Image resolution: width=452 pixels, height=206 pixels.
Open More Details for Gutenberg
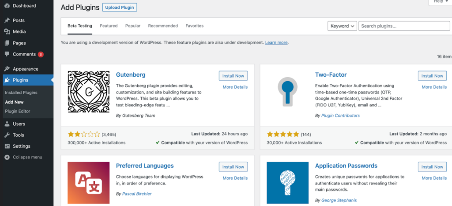(235, 87)
